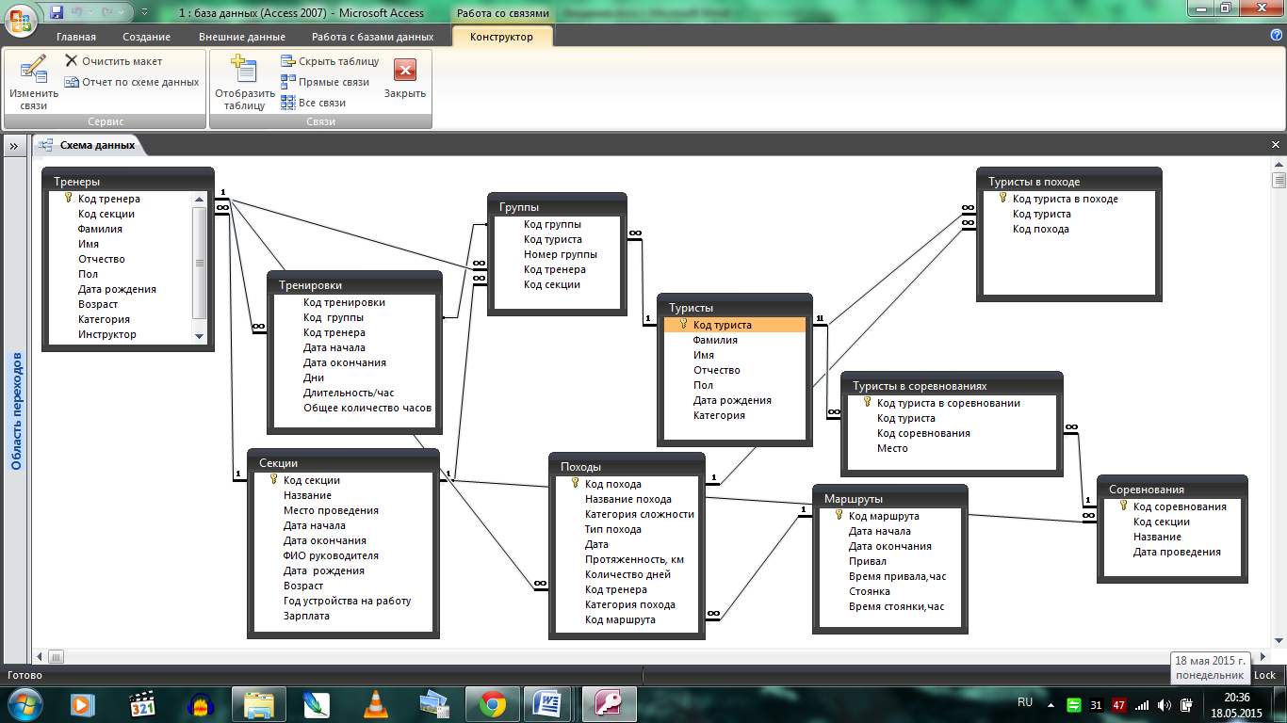1287x723 pixels.
Task: Open the Внешние данные tab
Action: (241, 37)
